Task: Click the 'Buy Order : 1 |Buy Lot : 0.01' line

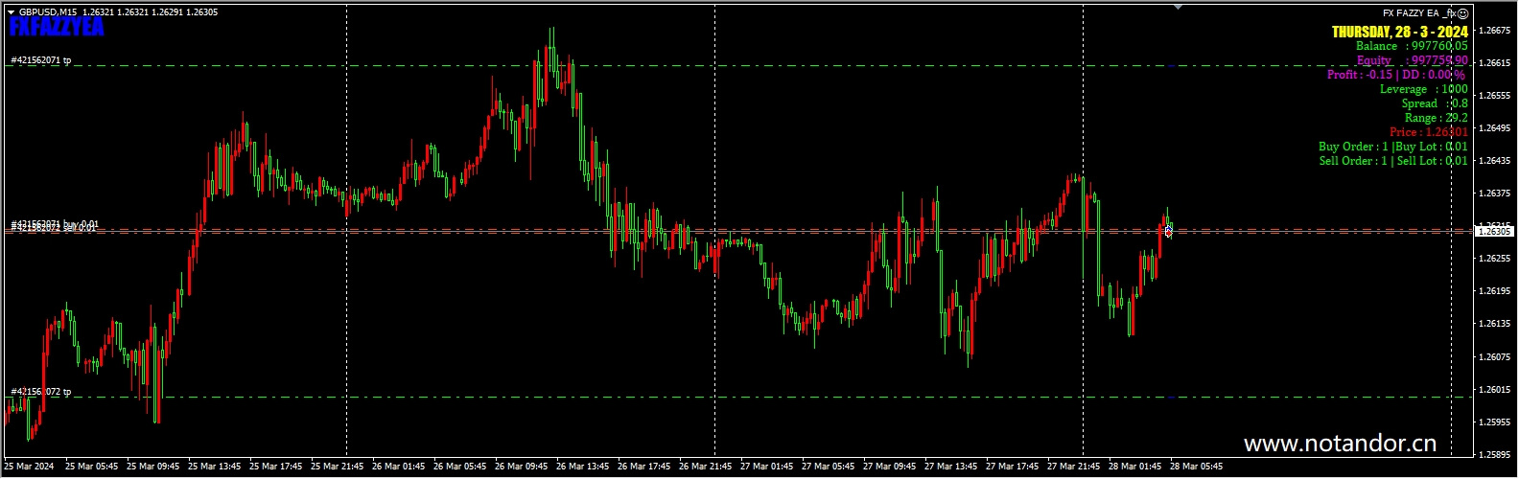Action: pos(1393,147)
